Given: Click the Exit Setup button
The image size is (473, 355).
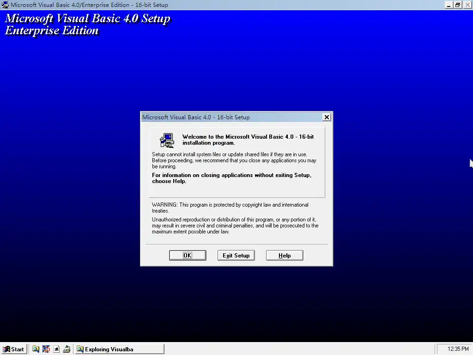Looking at the screenshot, I should click(236, 255).
